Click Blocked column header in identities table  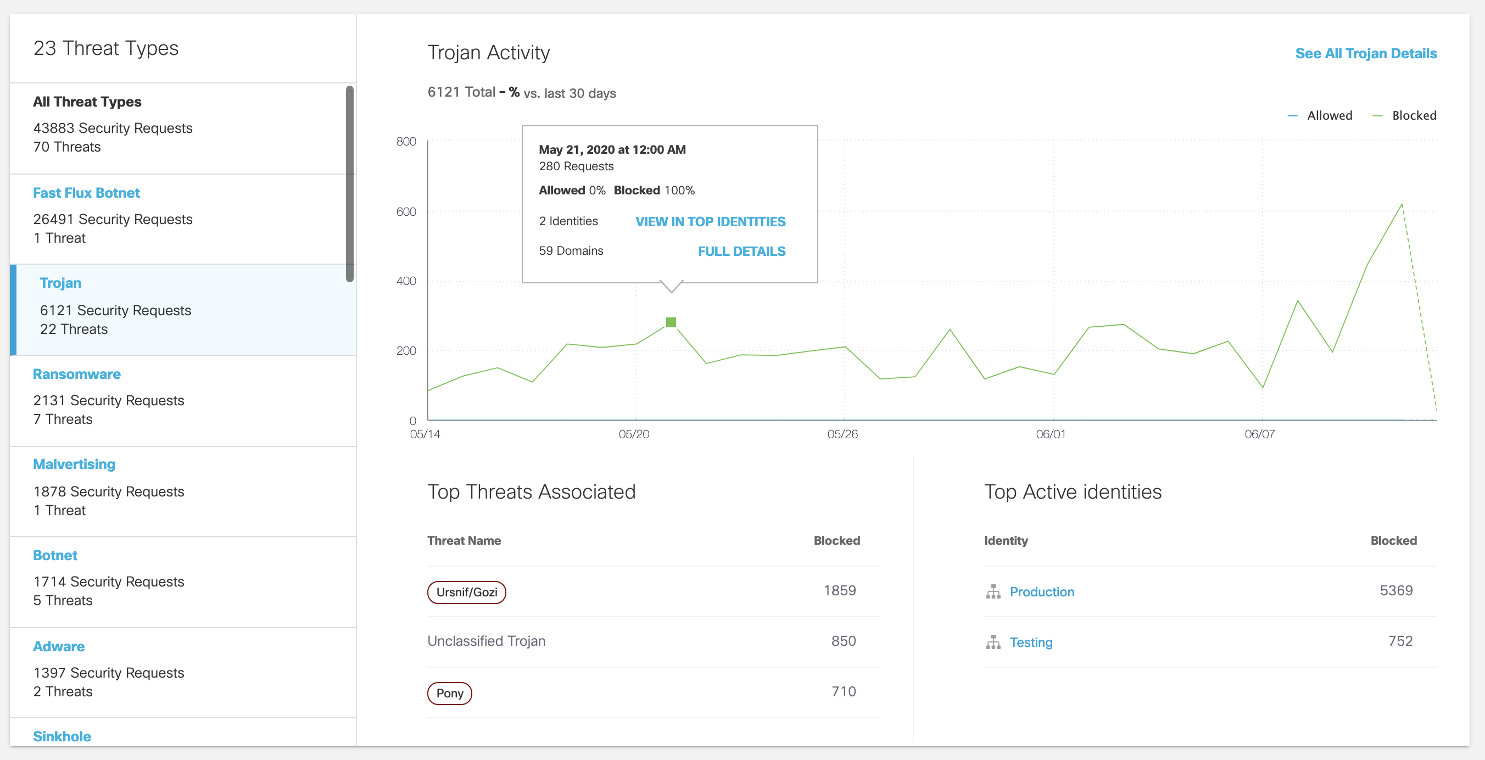(x=1393, y=540)
